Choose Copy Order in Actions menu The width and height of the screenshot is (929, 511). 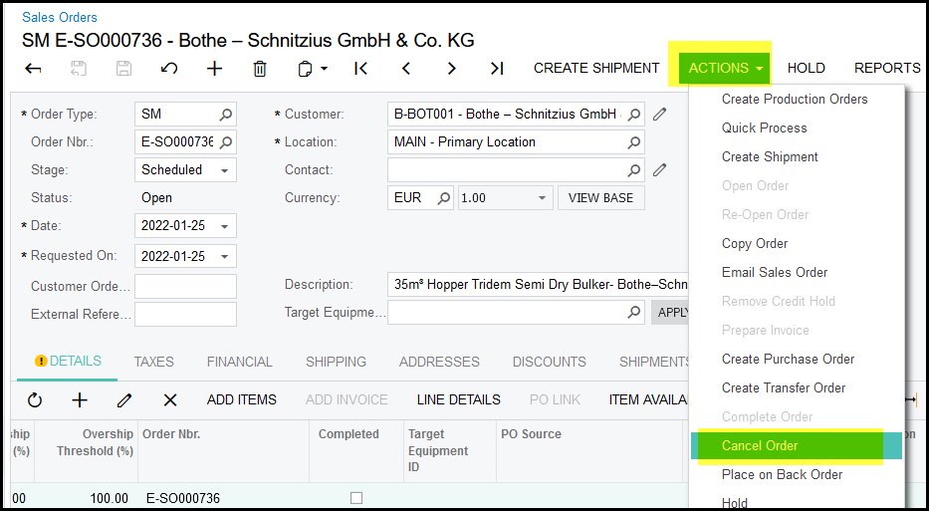[x=754, y=243]
